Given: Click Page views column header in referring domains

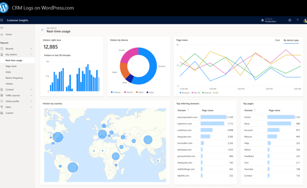Looking at the screenshot, I should 207,110.
